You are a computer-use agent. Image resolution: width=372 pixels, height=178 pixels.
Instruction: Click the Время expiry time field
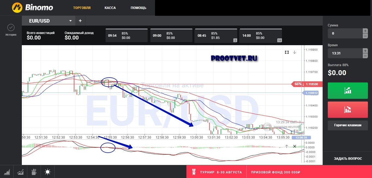pyautogui.click(x=345, y=53)
